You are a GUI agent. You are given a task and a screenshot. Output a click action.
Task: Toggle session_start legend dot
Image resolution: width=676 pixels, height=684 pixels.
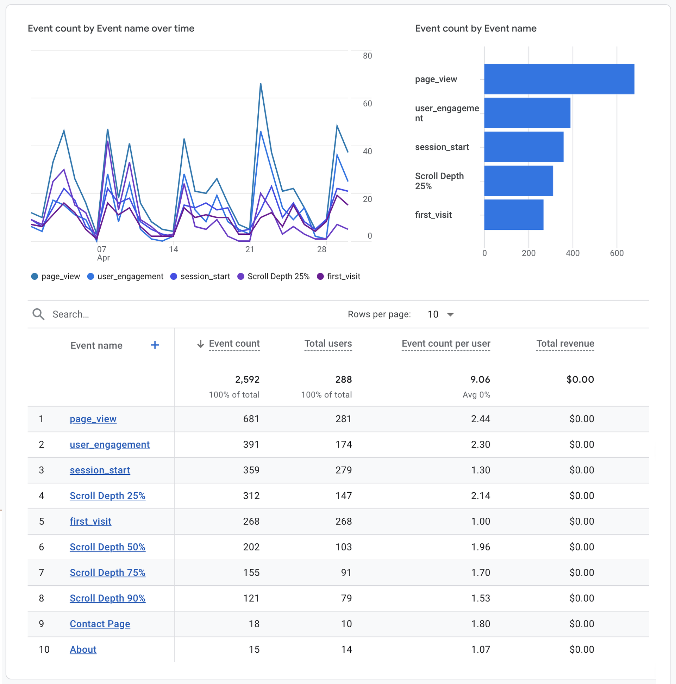[x=173, y=277]
